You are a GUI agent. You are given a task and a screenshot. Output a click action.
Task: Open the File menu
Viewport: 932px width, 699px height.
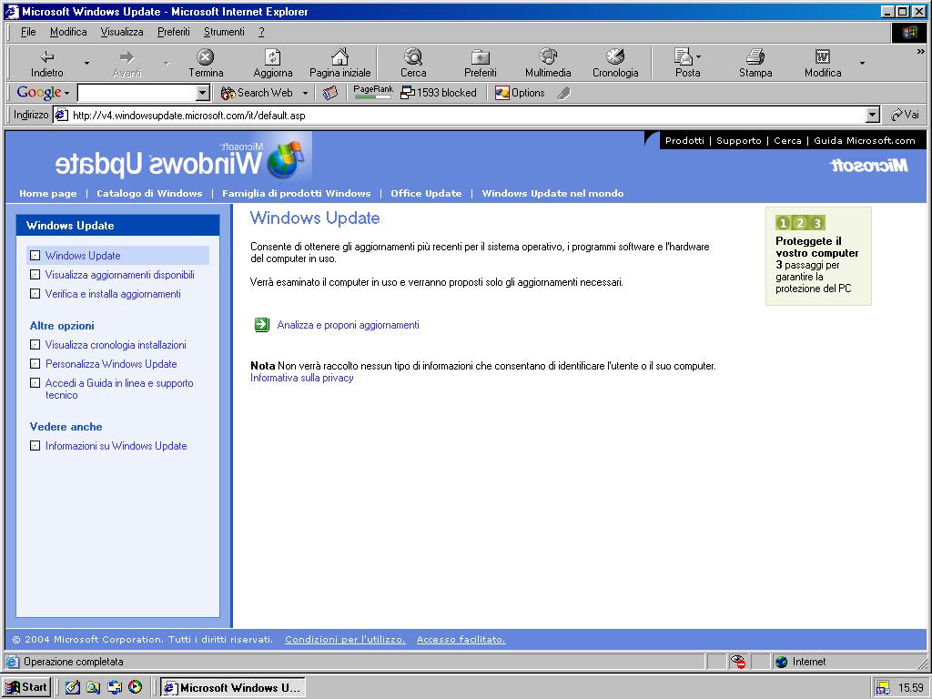tap(28, 32)
